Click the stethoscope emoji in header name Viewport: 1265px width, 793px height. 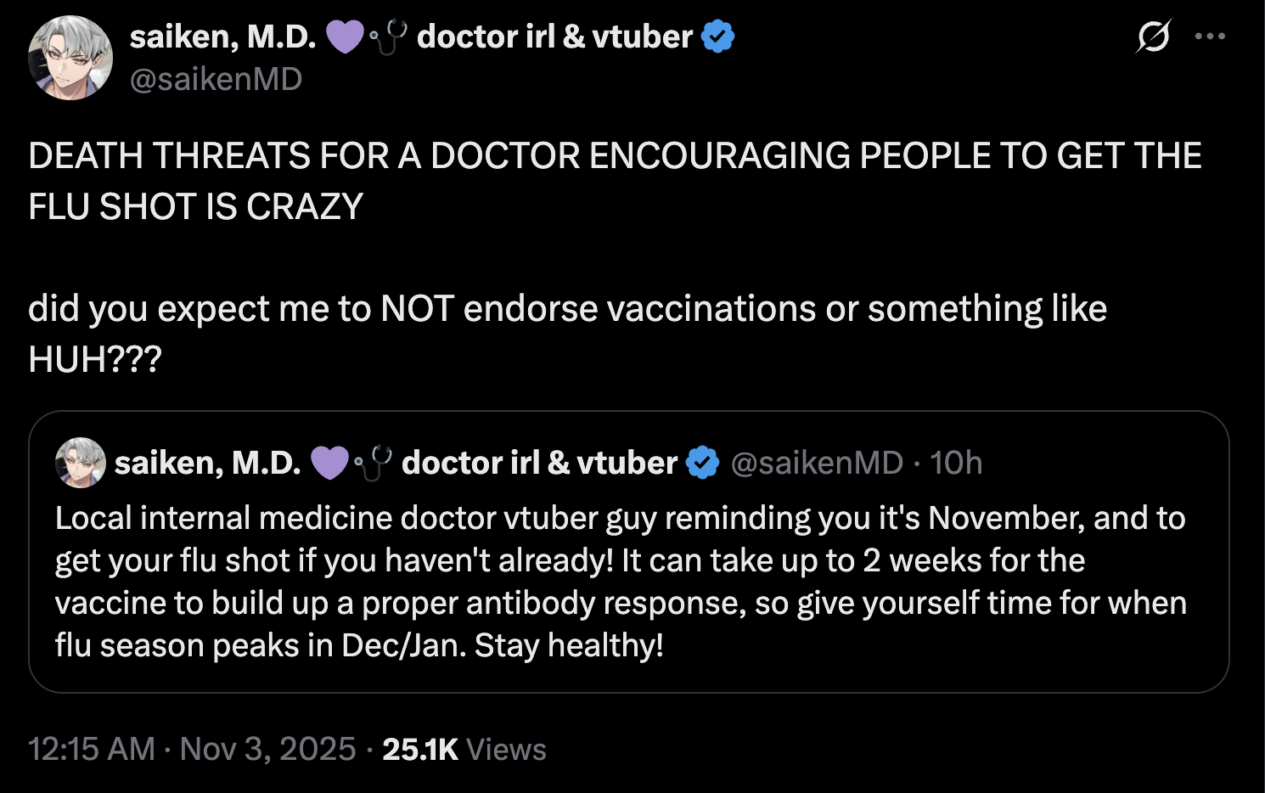tap(389, 37)
